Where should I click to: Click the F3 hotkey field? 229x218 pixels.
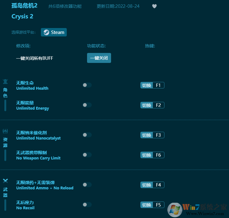pos(158,135)
